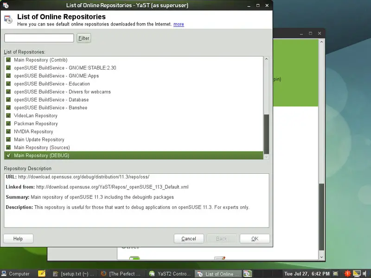Select 'NVIDIA Repository' row text
The image size is (371, 278).
tap(33, 132)
